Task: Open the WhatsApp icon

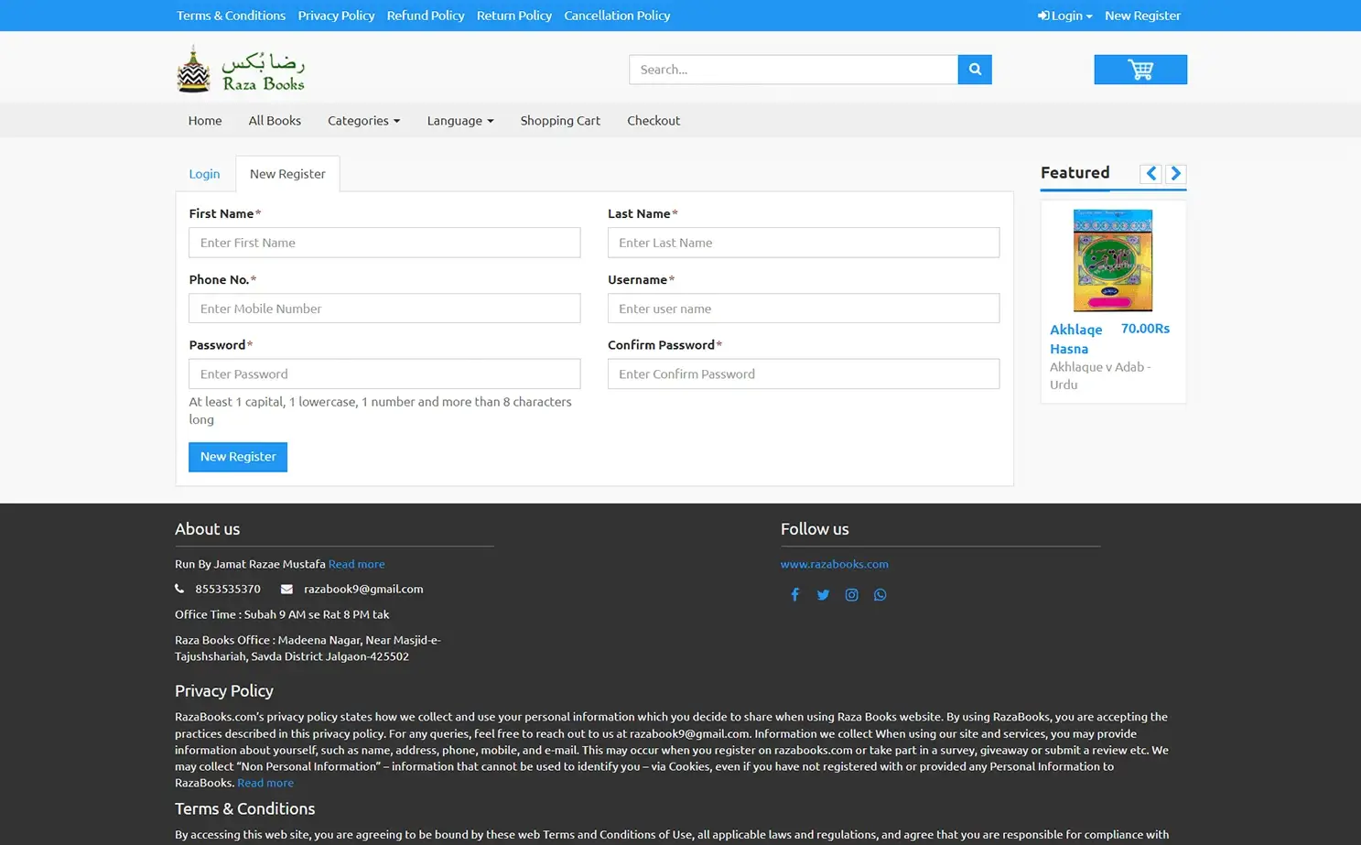Action: [x=880, y=594]
